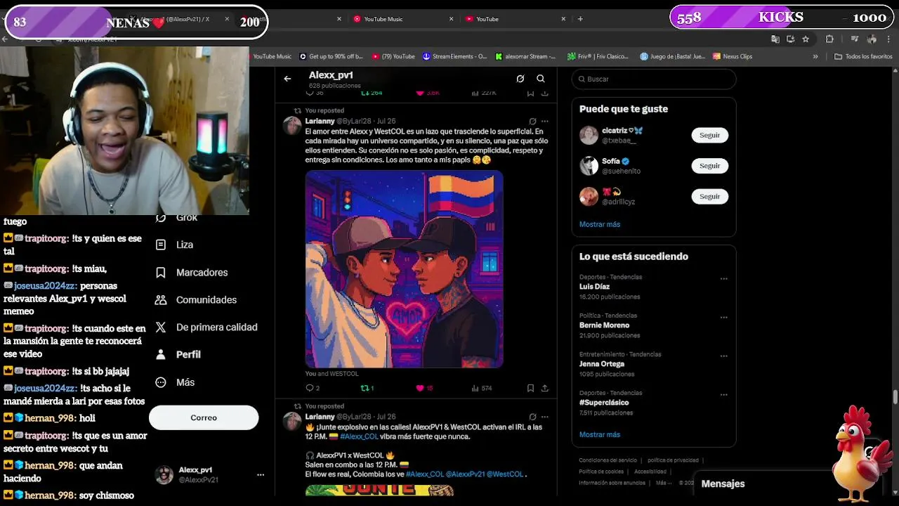
Task: Follow Sofía with the Seguir button
Action: (709, 166)
